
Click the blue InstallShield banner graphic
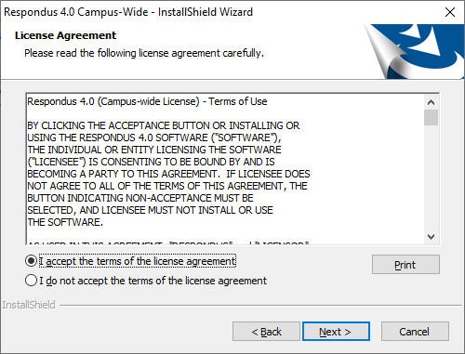click(414, 51)
